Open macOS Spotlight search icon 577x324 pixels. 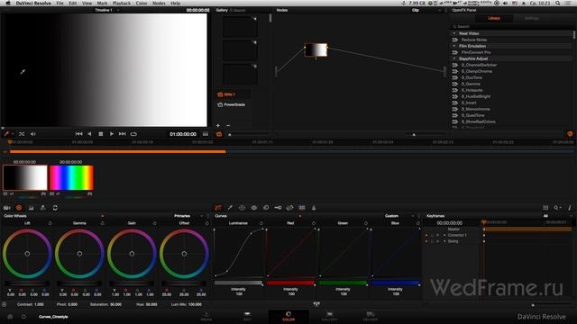558,3
